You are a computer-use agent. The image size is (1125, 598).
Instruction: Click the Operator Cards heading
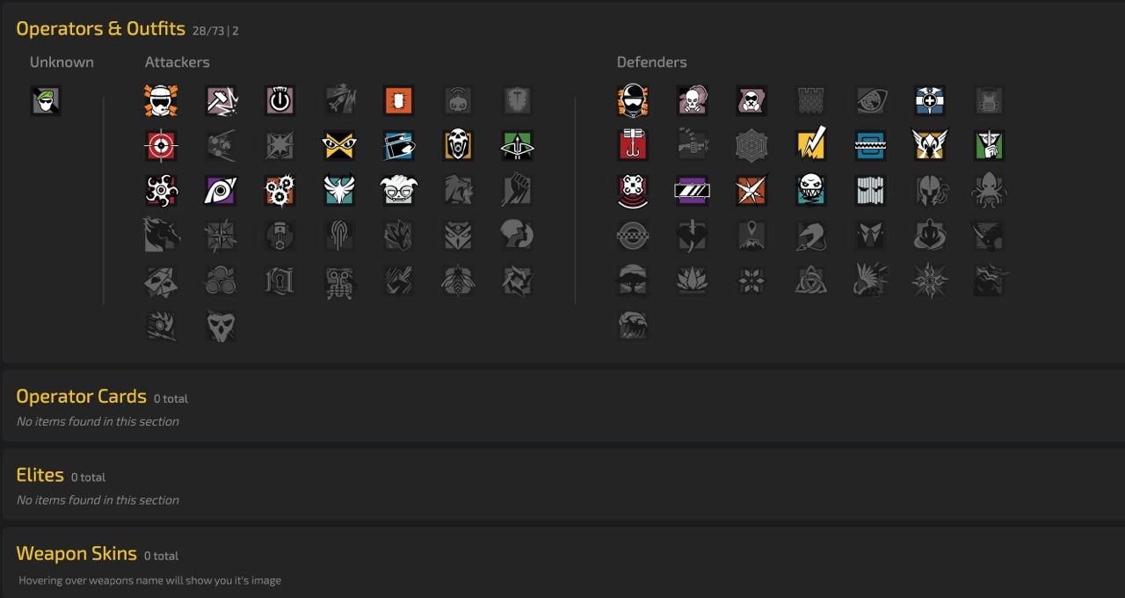tap(81, 396)
